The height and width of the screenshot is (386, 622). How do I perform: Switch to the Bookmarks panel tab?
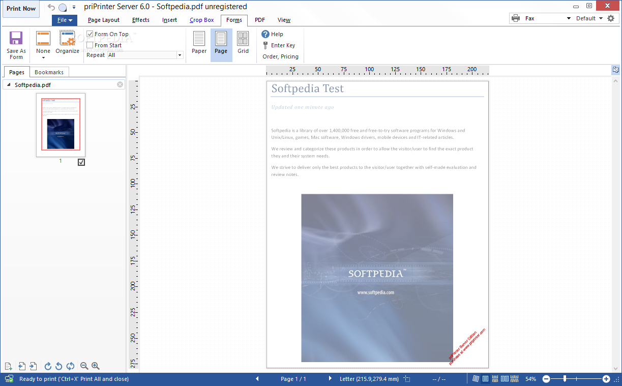tap(49, 72)
